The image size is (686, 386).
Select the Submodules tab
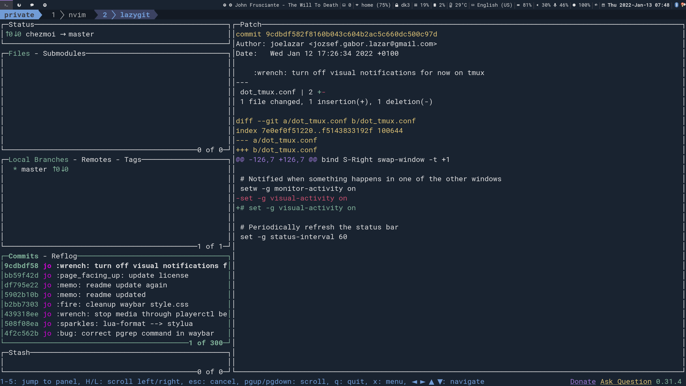click(64, 53)
